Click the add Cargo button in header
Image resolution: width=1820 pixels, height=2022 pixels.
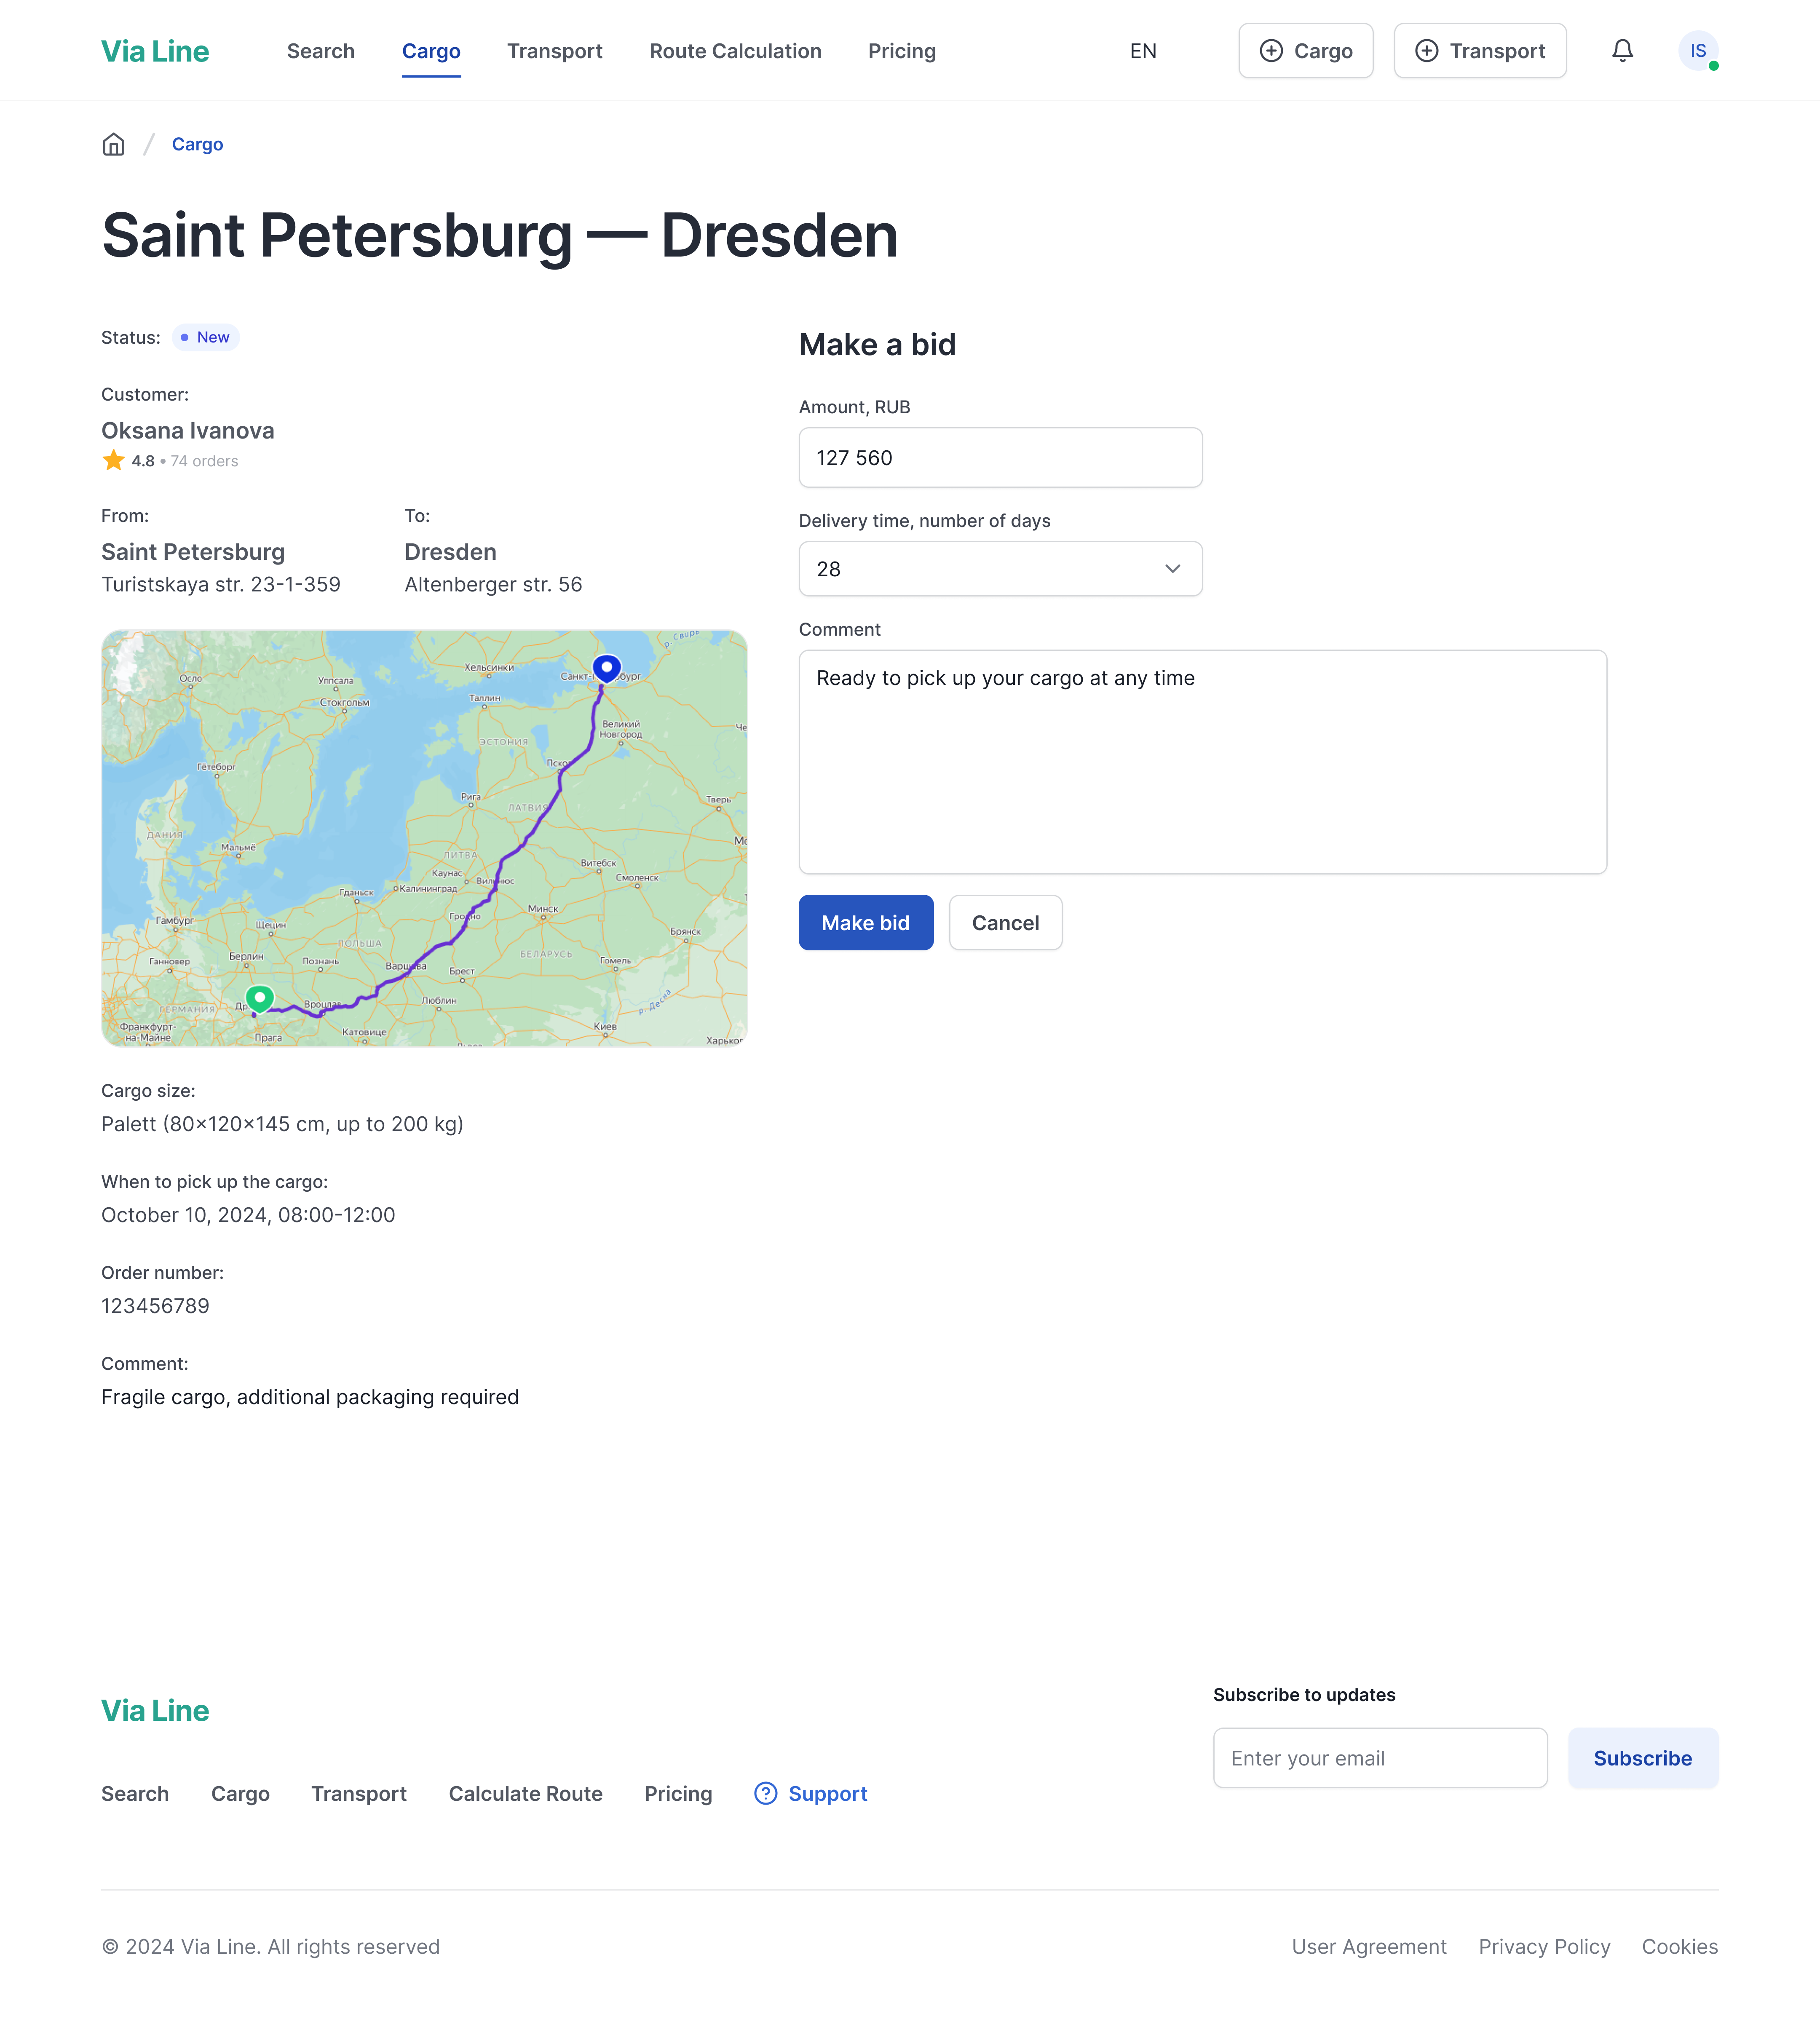tap(1305, 51)
